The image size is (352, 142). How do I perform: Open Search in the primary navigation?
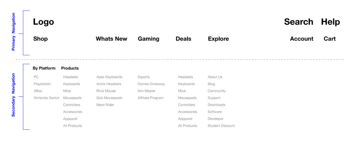298,22
